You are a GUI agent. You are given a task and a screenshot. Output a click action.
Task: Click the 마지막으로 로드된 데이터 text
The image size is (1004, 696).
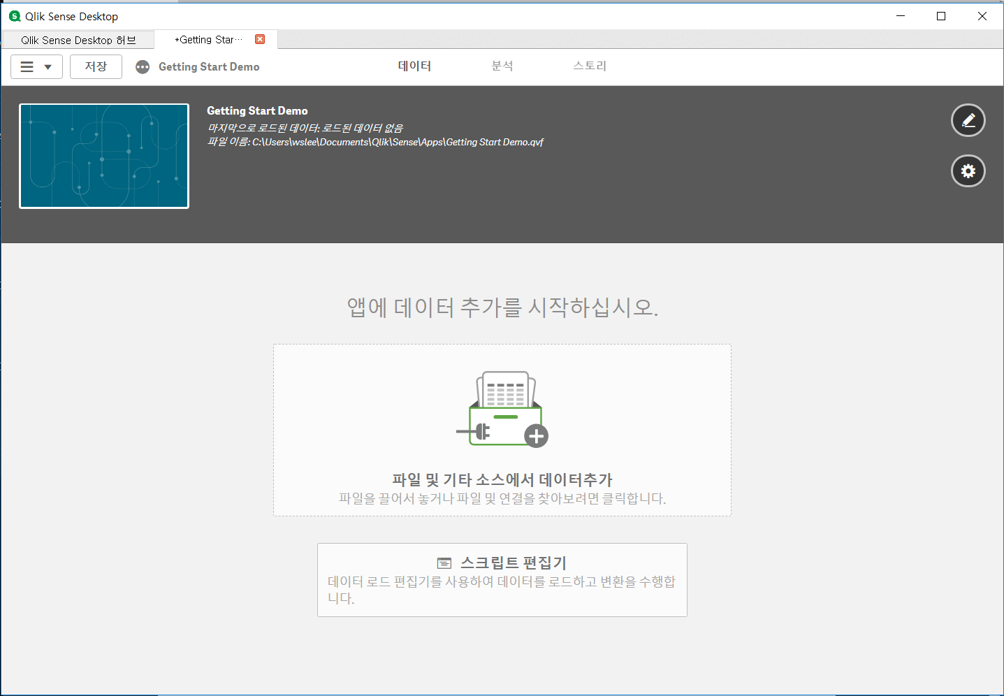coord(305,128)
